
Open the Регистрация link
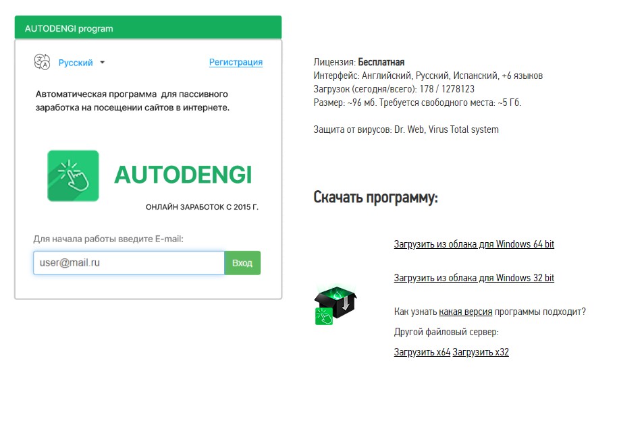236,62
